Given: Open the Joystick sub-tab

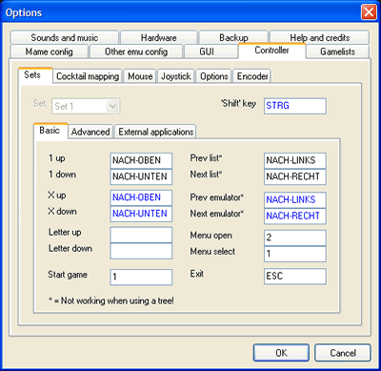Looking at the screenshot, I should 176,76.
